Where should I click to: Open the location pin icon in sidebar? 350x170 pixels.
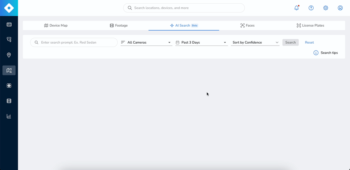[9, 55]
